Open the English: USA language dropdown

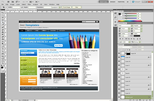point(129,42)
